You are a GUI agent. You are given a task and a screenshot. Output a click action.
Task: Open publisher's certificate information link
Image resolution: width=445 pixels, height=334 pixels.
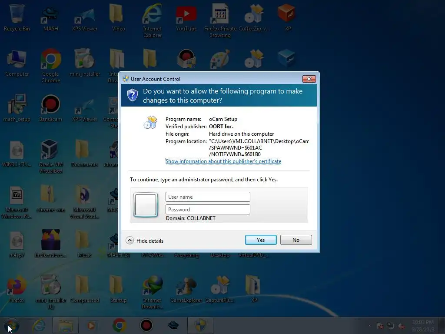[223, 161]
